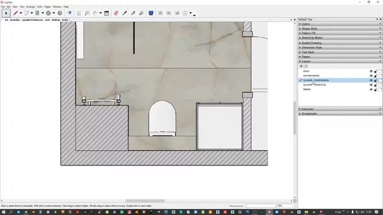Click the taskbar search magnifier
Viewport: 383px width, 215px height.
(x=11, y=212)
